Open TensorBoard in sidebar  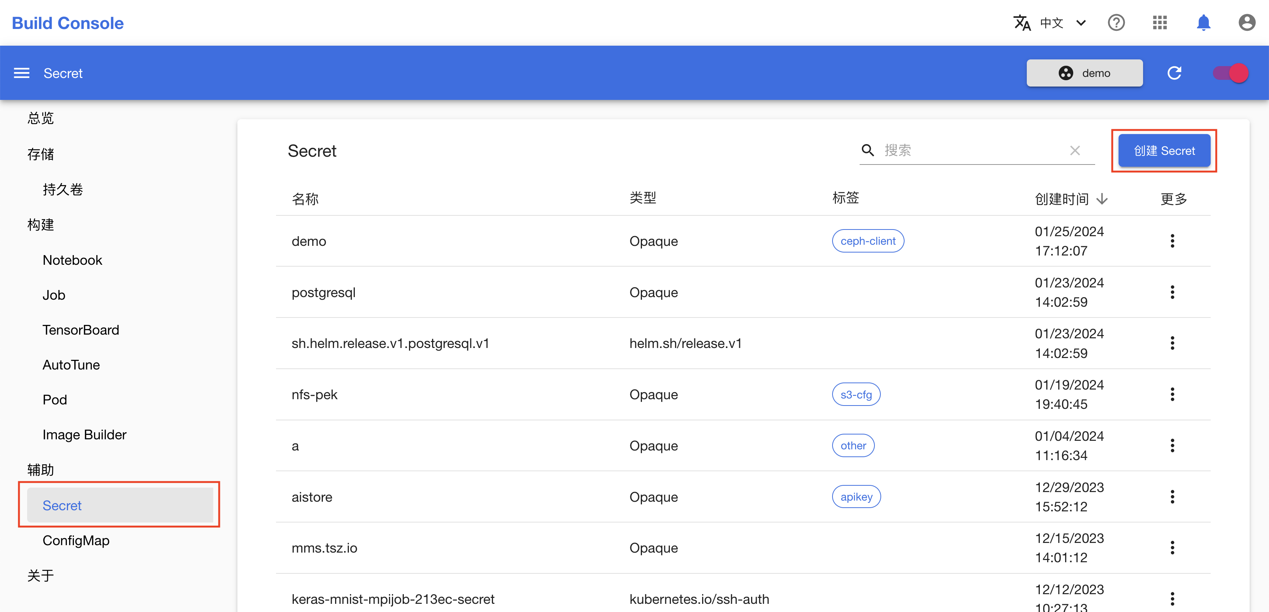[x=81, y=330]
